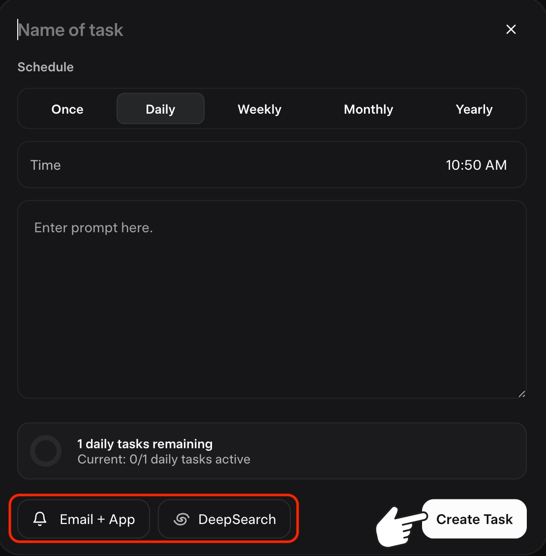
Task: Select the Daily schedule option
Action: (x=161, y=109)
